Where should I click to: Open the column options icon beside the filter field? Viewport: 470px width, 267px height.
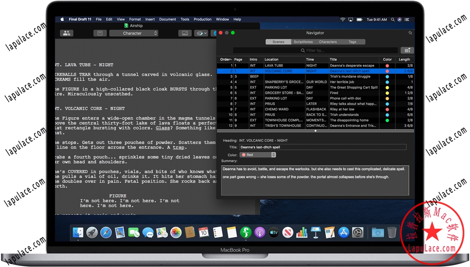point(407,50)
